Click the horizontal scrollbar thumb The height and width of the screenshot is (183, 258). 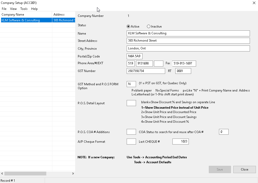25,173
